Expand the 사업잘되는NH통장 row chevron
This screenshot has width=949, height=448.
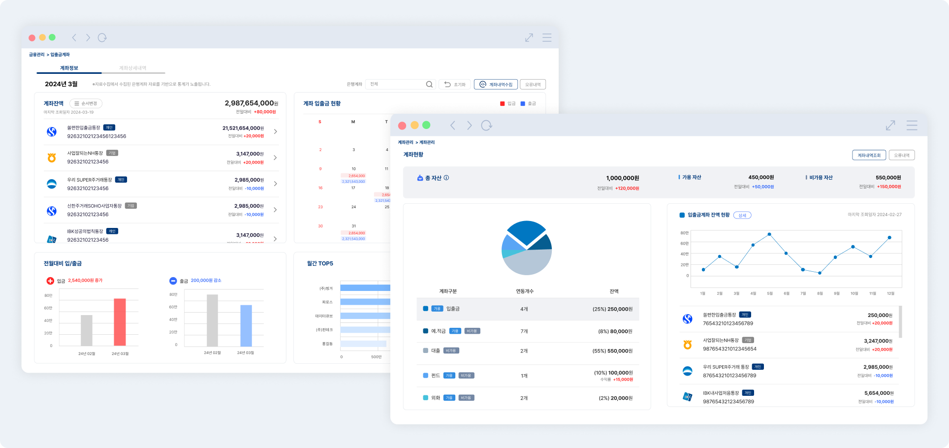[x=275, y=158]
